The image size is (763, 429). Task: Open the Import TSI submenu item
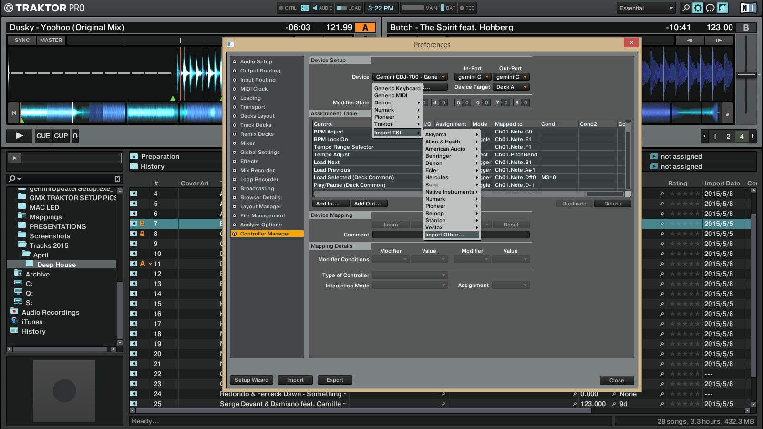click(x=397, y=133)
